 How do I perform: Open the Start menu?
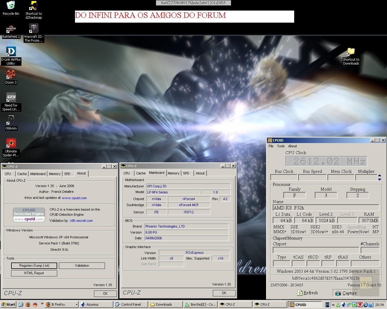coord(8,304)
